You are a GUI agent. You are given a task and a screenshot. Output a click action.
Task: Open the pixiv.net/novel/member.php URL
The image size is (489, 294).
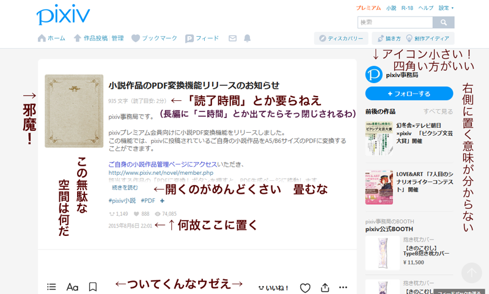[161, 173]
